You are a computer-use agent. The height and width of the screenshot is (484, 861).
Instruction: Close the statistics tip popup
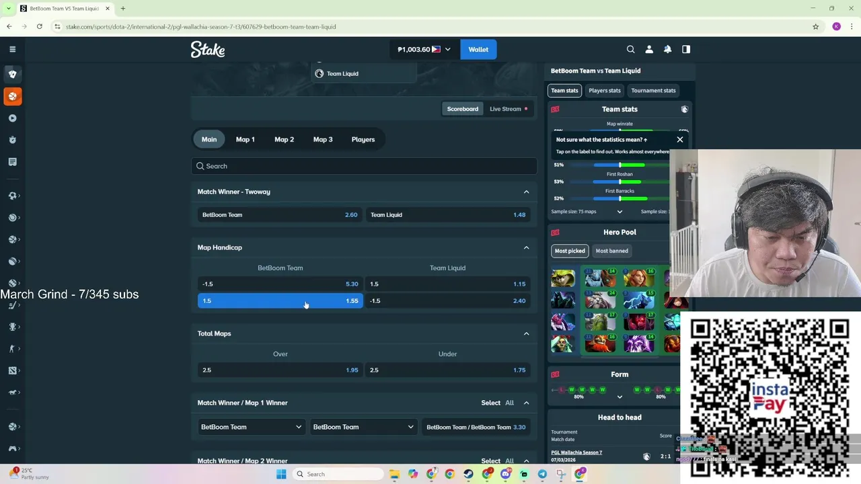(x=679, y=139)
